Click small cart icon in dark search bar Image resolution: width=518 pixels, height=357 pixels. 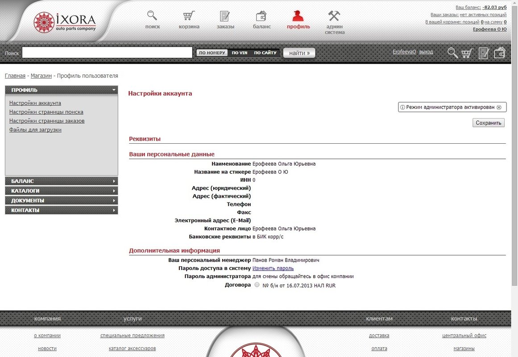(x=467, y=53)
